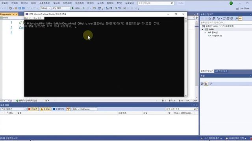Open the Debug configuration dropdown
Screen dimensions: 252x141
45,8
